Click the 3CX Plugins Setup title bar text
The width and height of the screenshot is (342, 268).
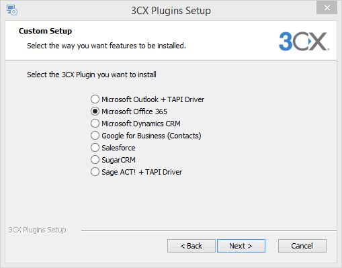(x=171, y=11)
